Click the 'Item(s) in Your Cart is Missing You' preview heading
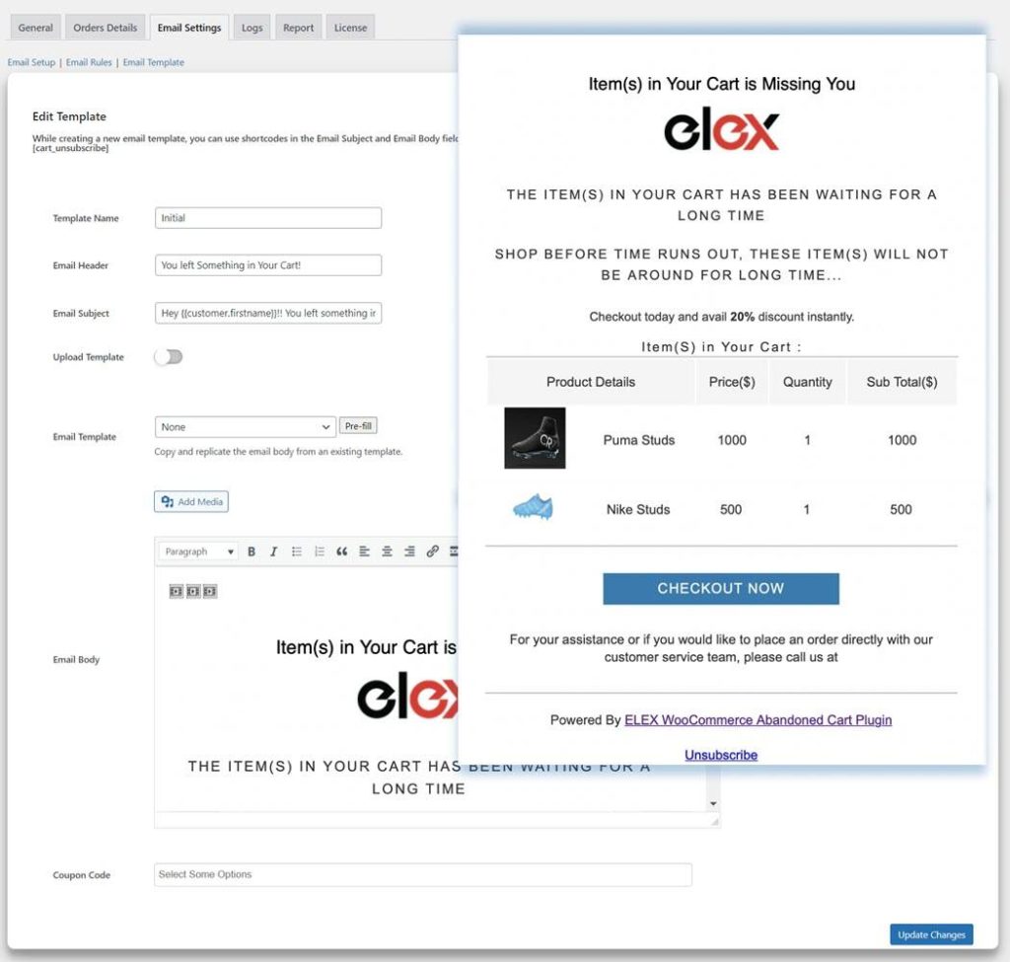The height and width of the screenshot is (962, 1010). 721,84
